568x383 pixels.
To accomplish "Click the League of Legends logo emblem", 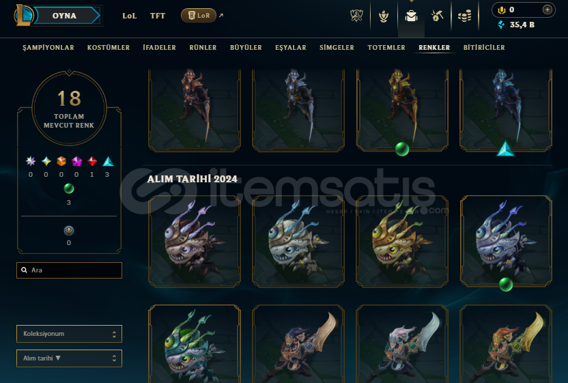I will [x=24, y=15].
